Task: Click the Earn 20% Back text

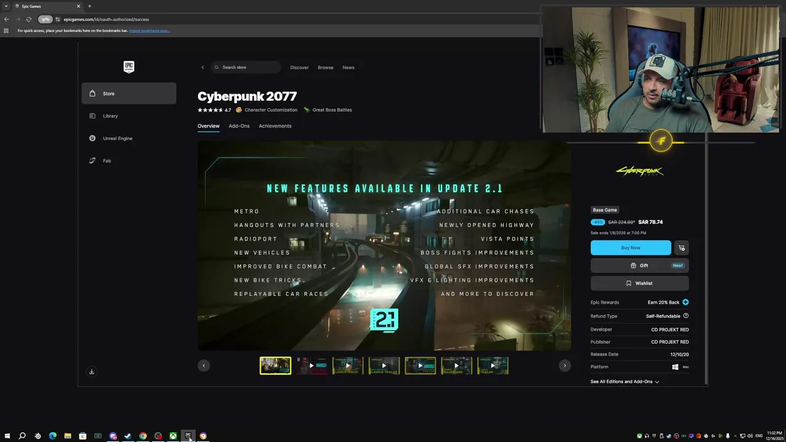Action: click(663, 303)
